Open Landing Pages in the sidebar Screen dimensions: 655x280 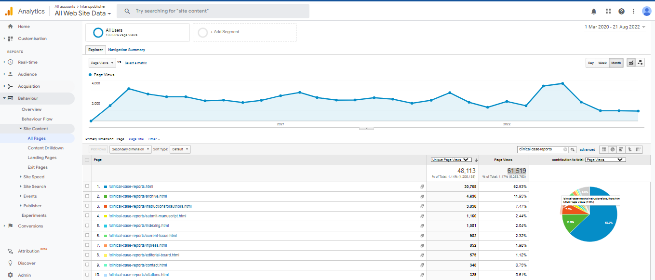click(42, 158)
